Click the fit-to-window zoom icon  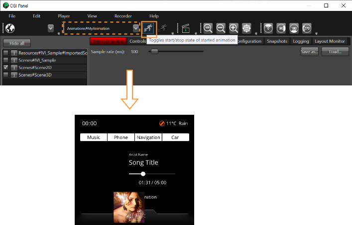246,28
